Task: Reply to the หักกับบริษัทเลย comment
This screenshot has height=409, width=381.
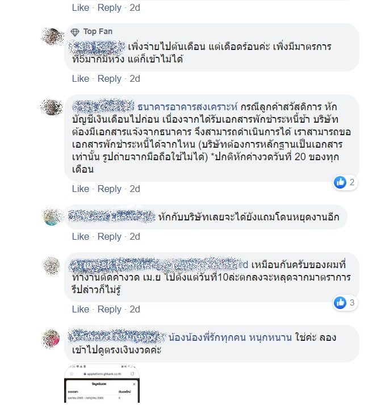Action: [x=109, y=236]
